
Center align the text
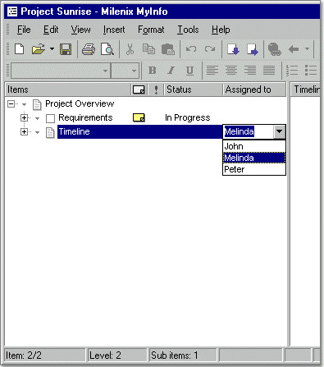pyautogui.click(x=231, y=71)
